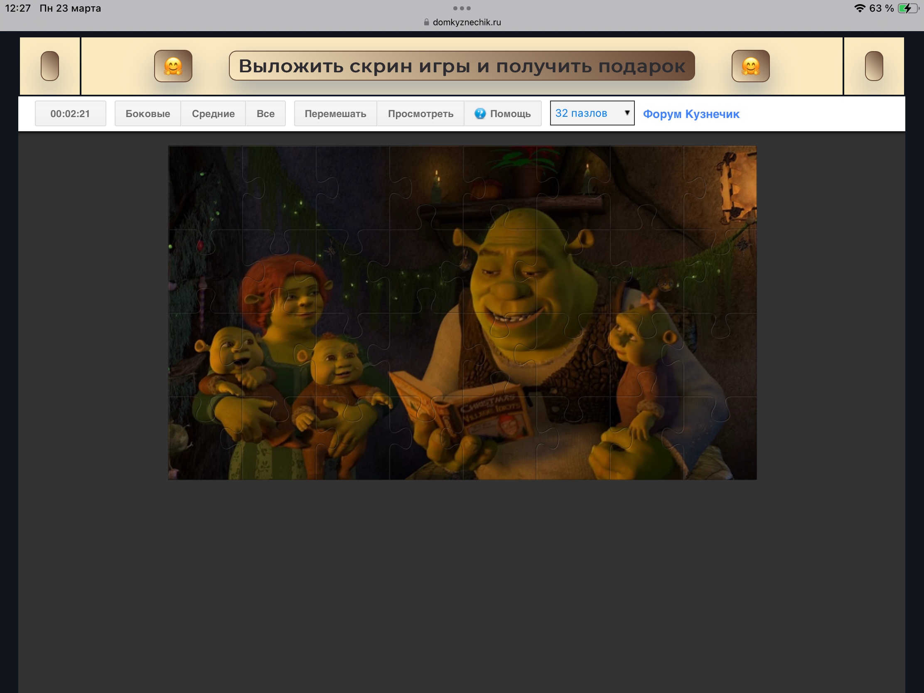Image resolution: width=924 pixels, height=693 pixels.
Task: Click the dropdown arrow on the puzzle count selector
Action: pos(627,113)
